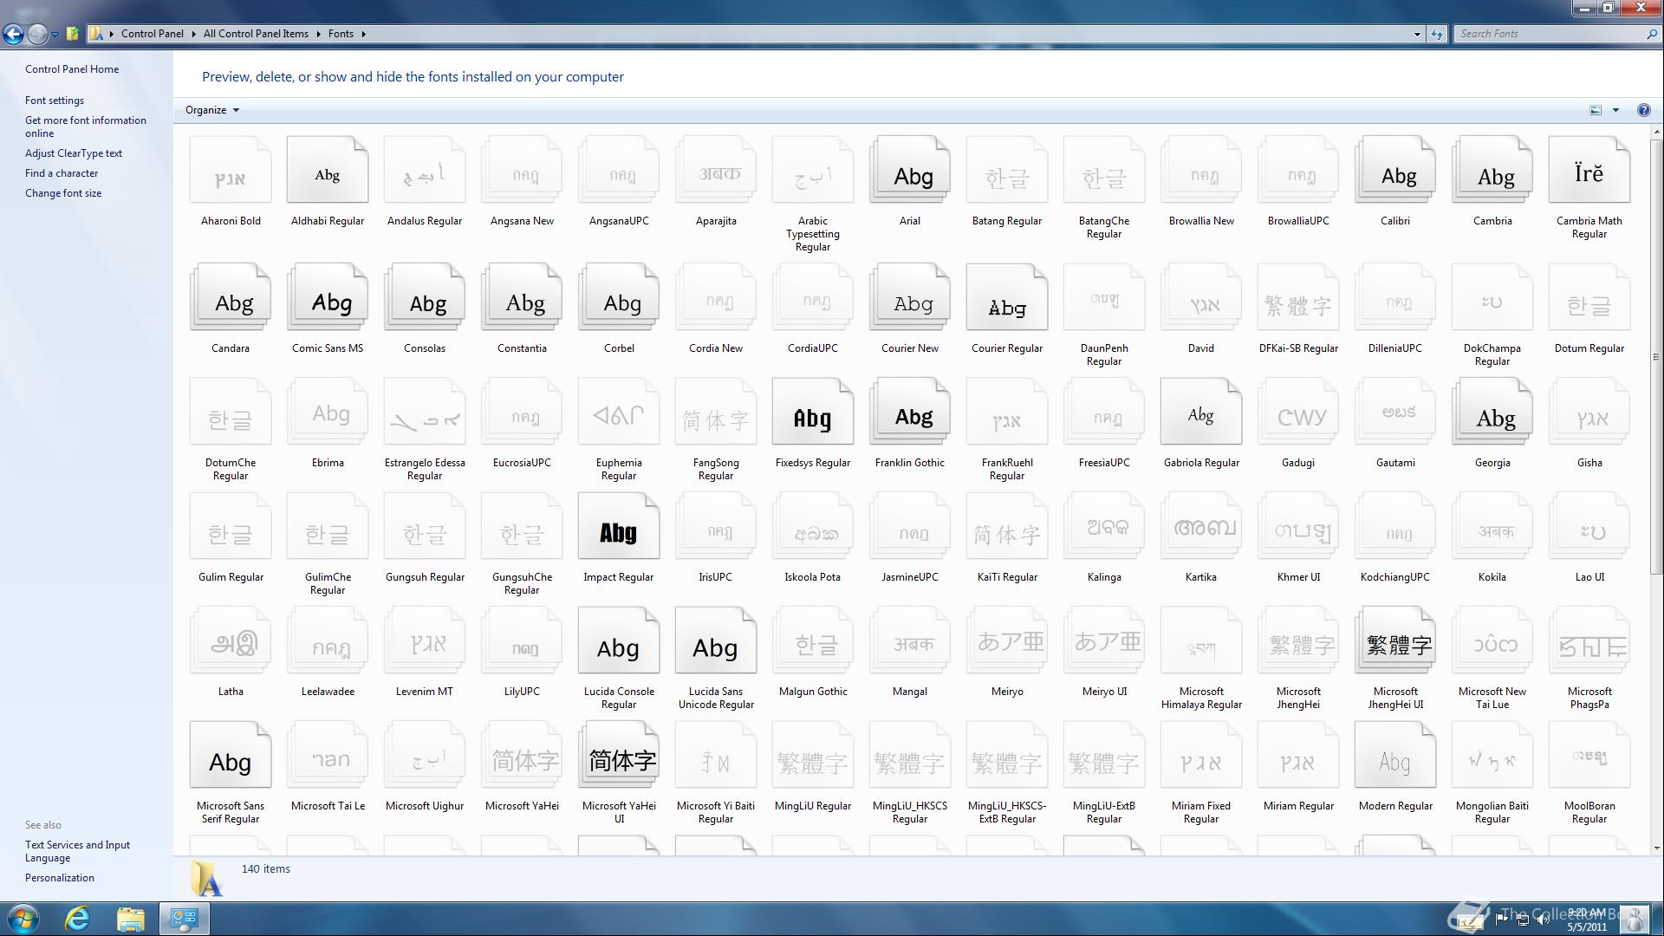The width and height of the screenshot is (1664, 936).
Task: Open Font settings link
Action: coord(55,101)
